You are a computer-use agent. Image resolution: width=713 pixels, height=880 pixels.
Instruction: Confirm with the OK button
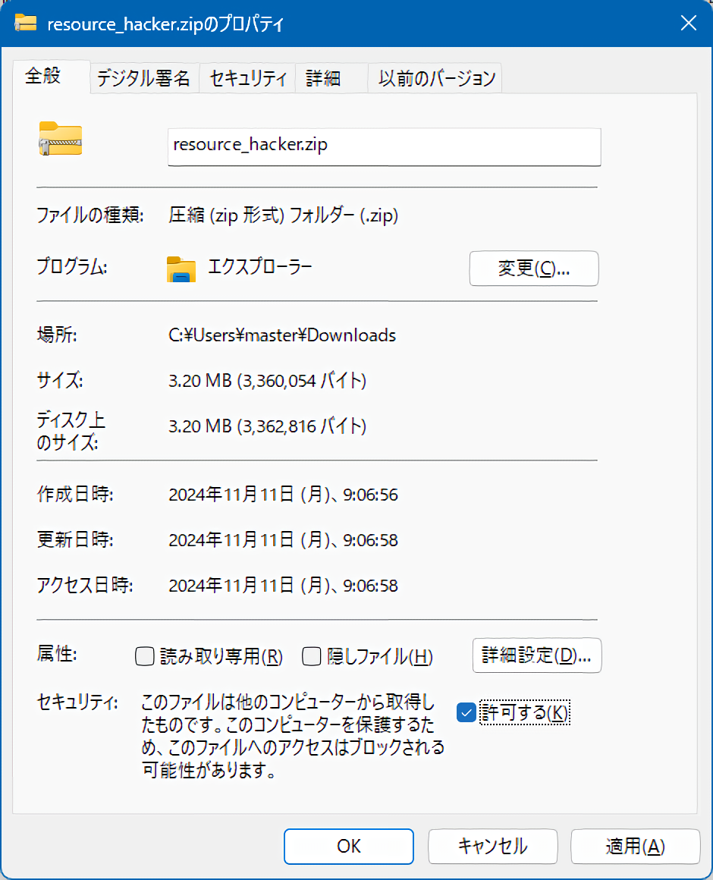point(349,846)
